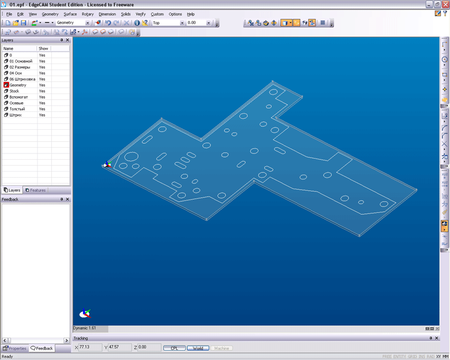Click the World button in Tracking
Viewport: 450px width, 360px height.
click(198, 348)
